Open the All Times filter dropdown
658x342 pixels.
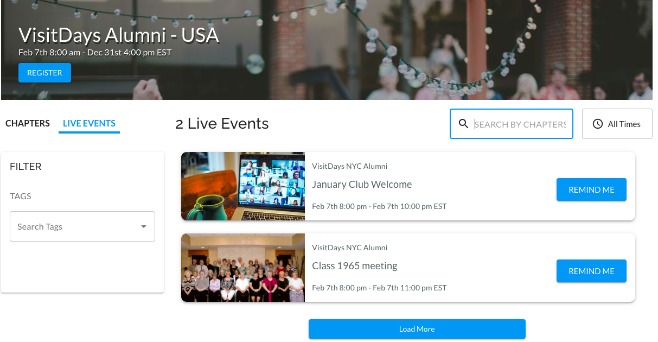617,124
